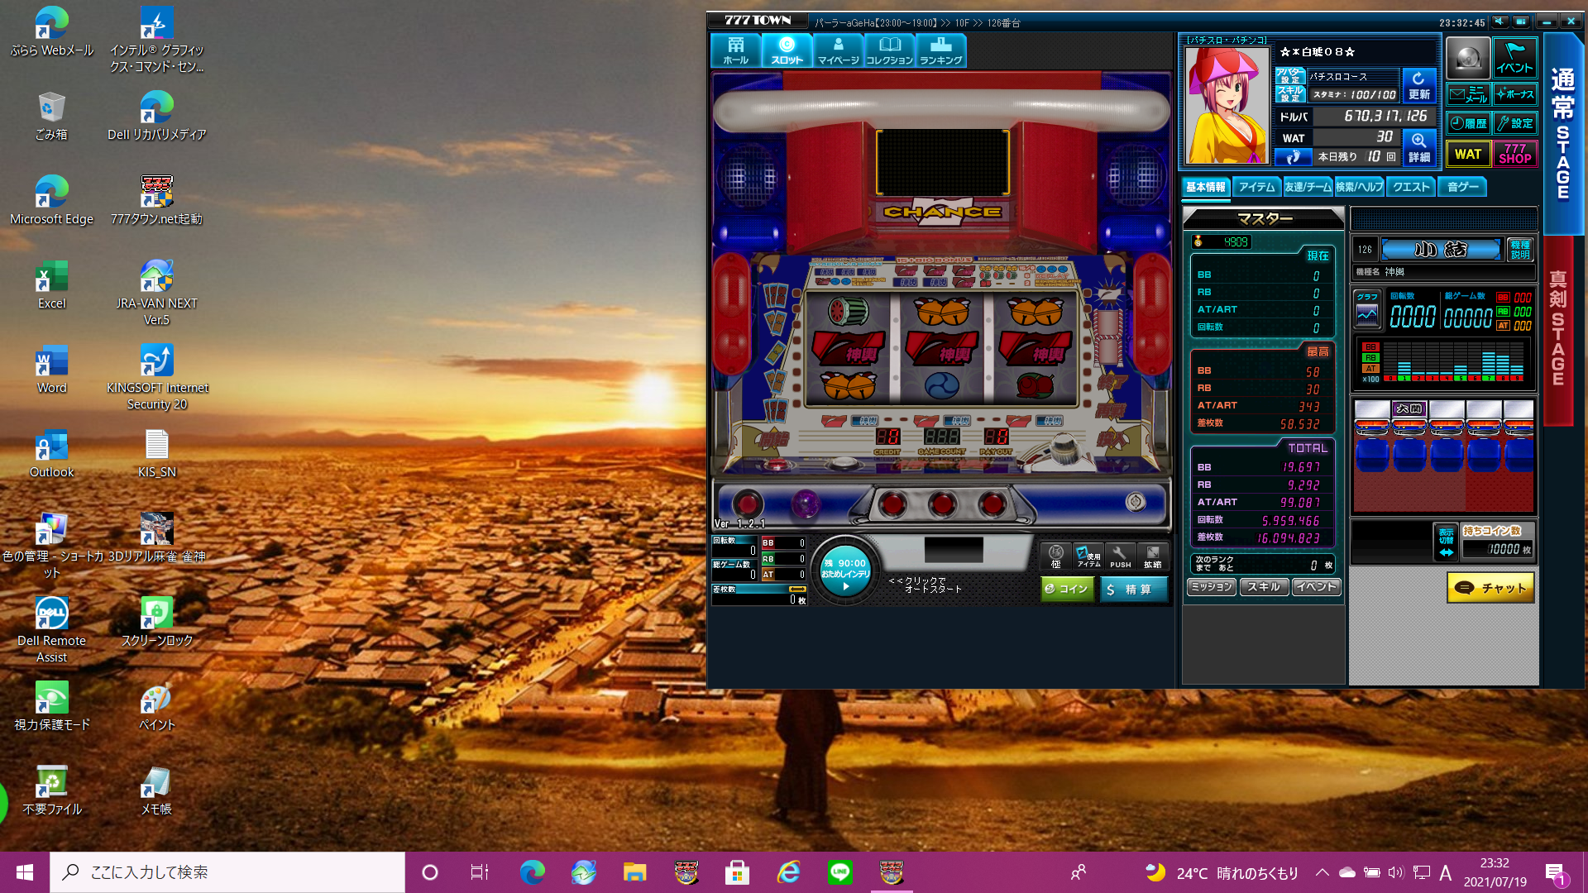Click the coin slot on slot panel
The height and width of the screenshot is (893, 1588).
[1136, 501]
